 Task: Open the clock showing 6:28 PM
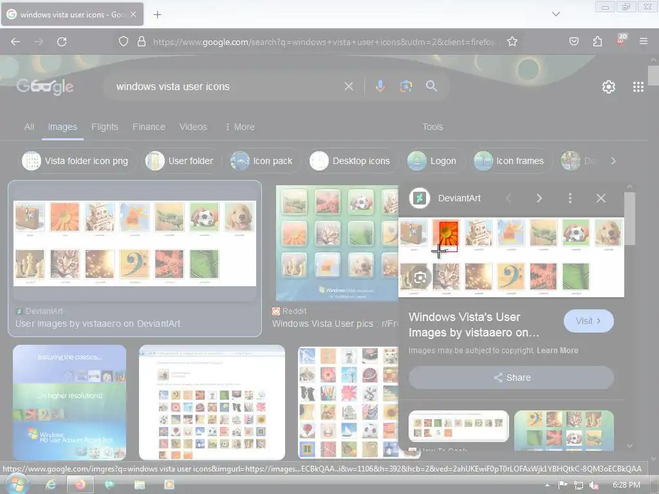click(x=626, y=485)
